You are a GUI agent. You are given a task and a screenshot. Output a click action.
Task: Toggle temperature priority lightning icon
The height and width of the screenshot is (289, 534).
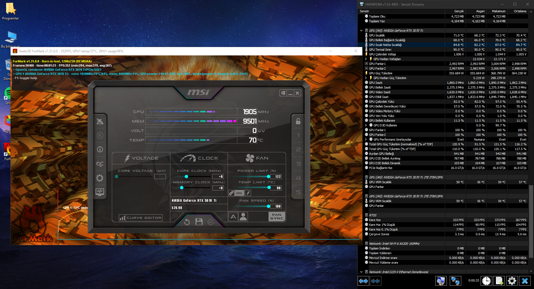pos(248,193)
